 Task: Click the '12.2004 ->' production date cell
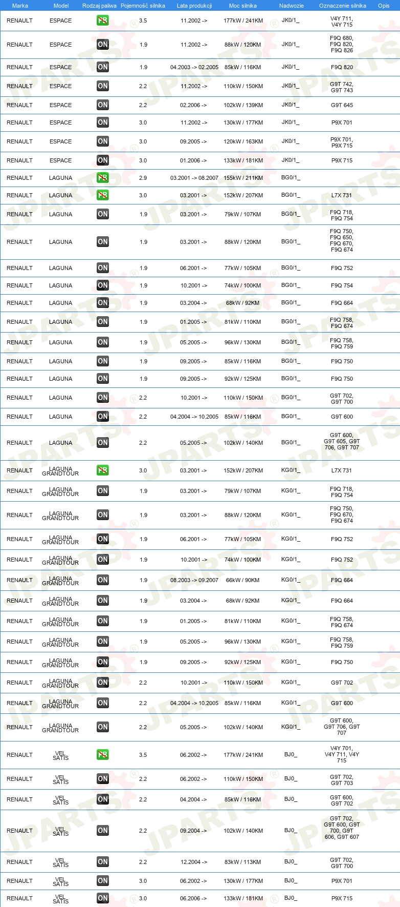(x=194, y=862)
